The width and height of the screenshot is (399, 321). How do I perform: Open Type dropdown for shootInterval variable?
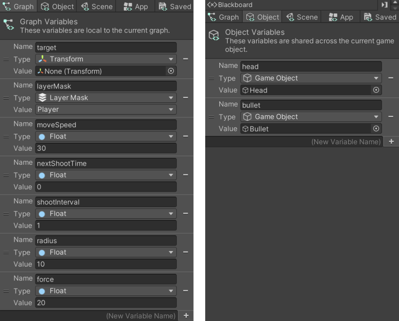coord(105,214)
